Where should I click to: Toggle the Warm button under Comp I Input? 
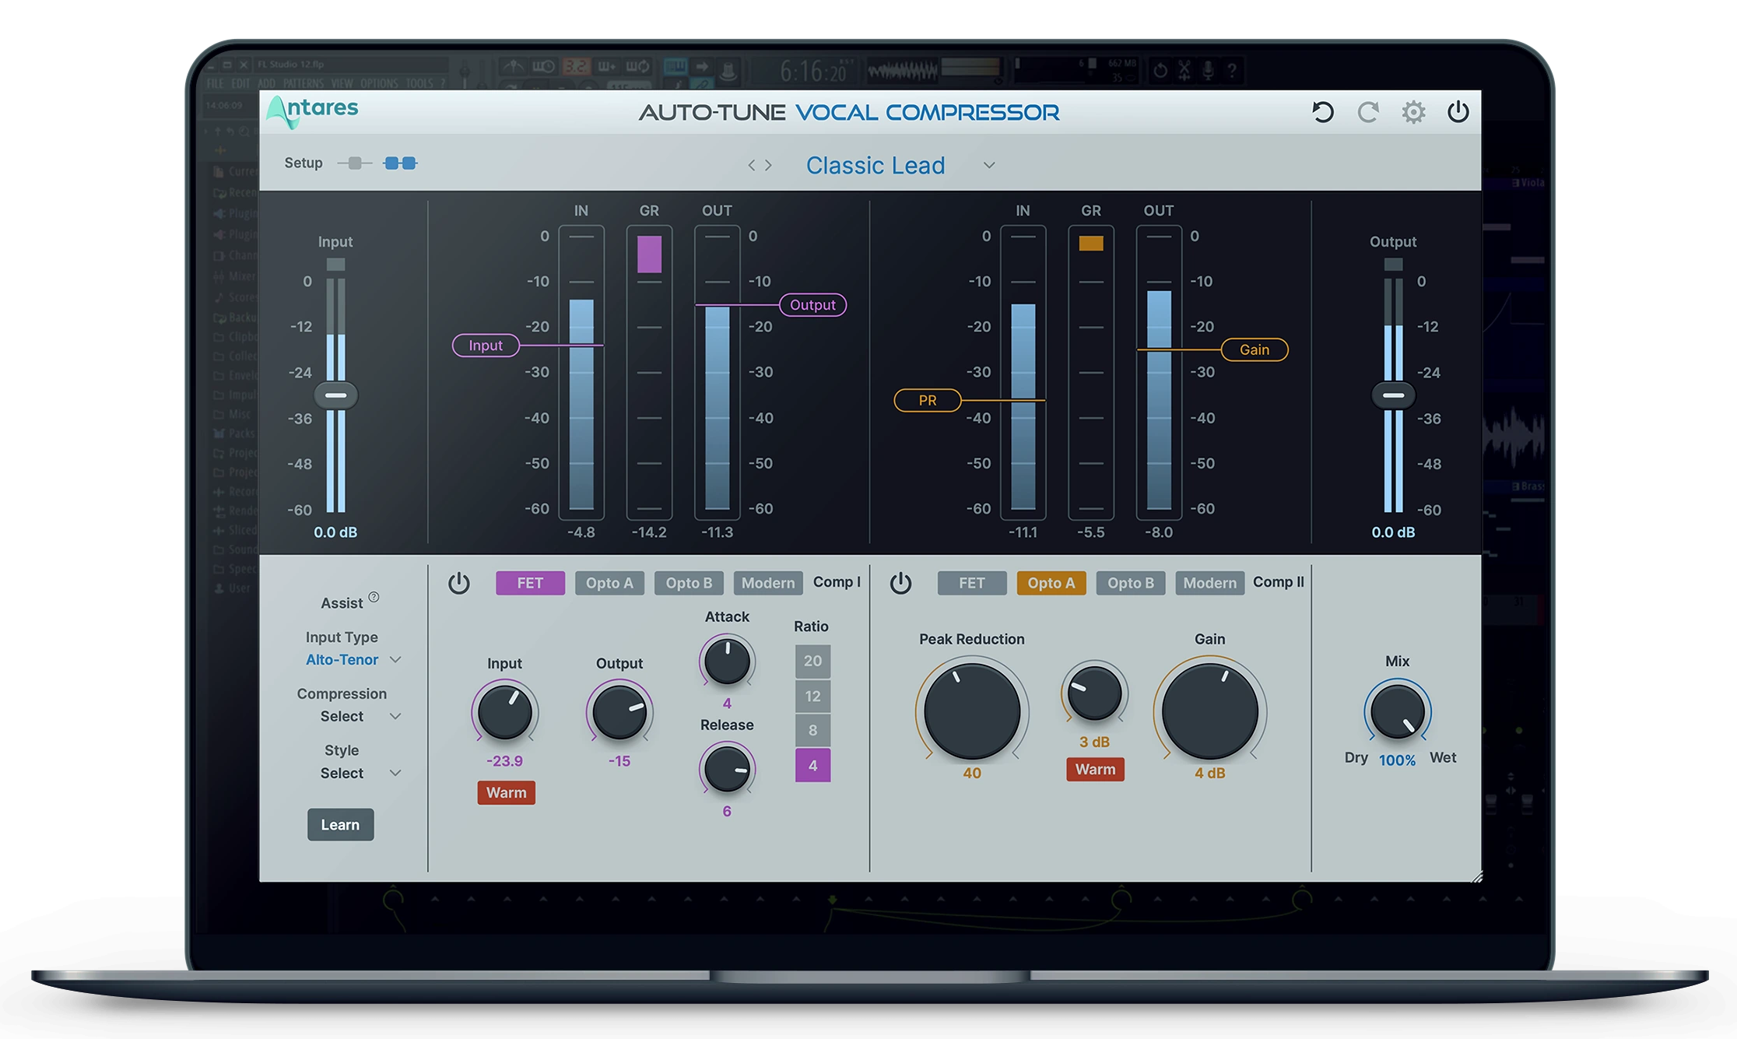click(506, 792)
